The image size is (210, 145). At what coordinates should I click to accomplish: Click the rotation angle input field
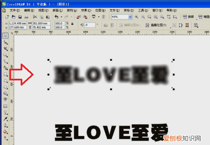(90, 25)
